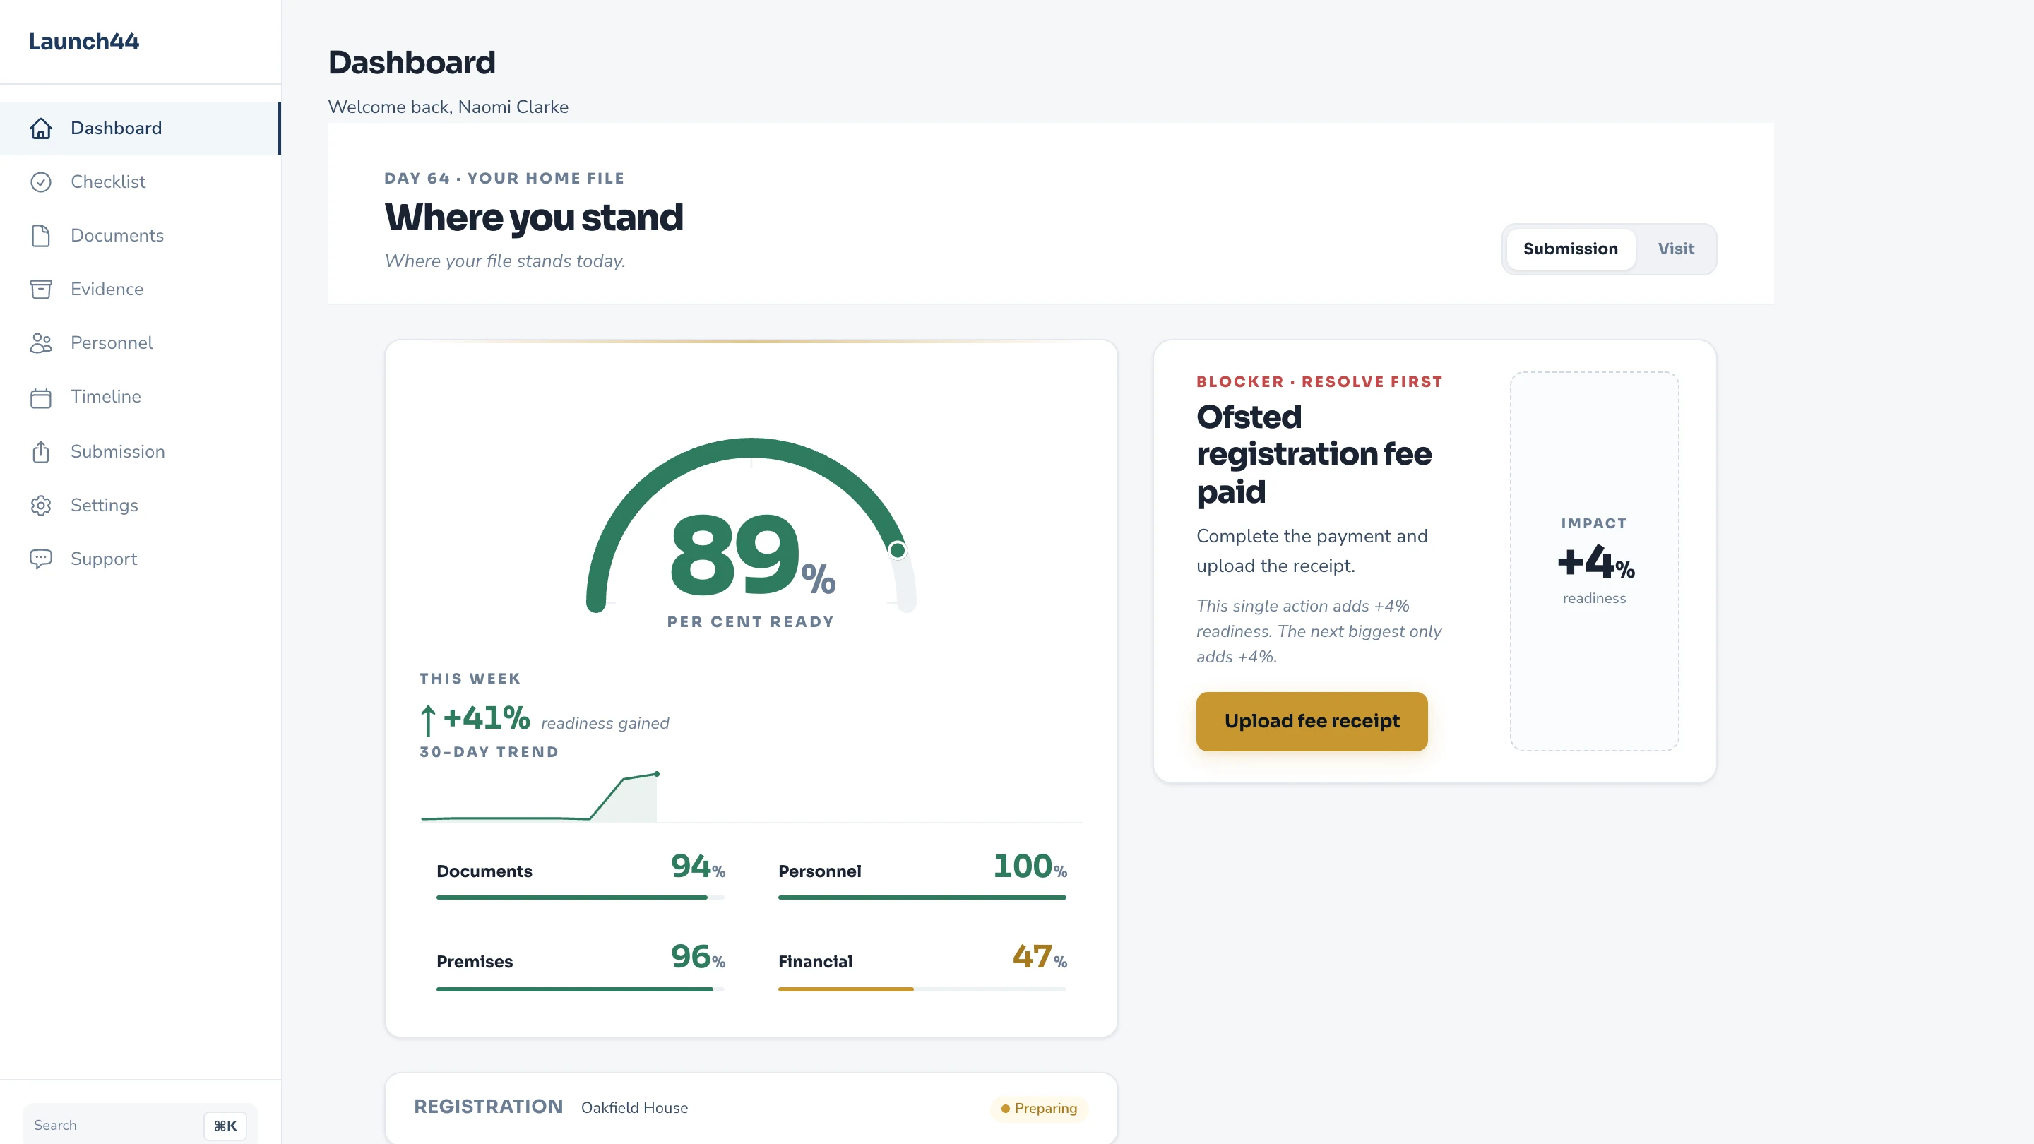Click the Checklist checkmark icon
The image size is (2034, 1144).
(41, 181)
